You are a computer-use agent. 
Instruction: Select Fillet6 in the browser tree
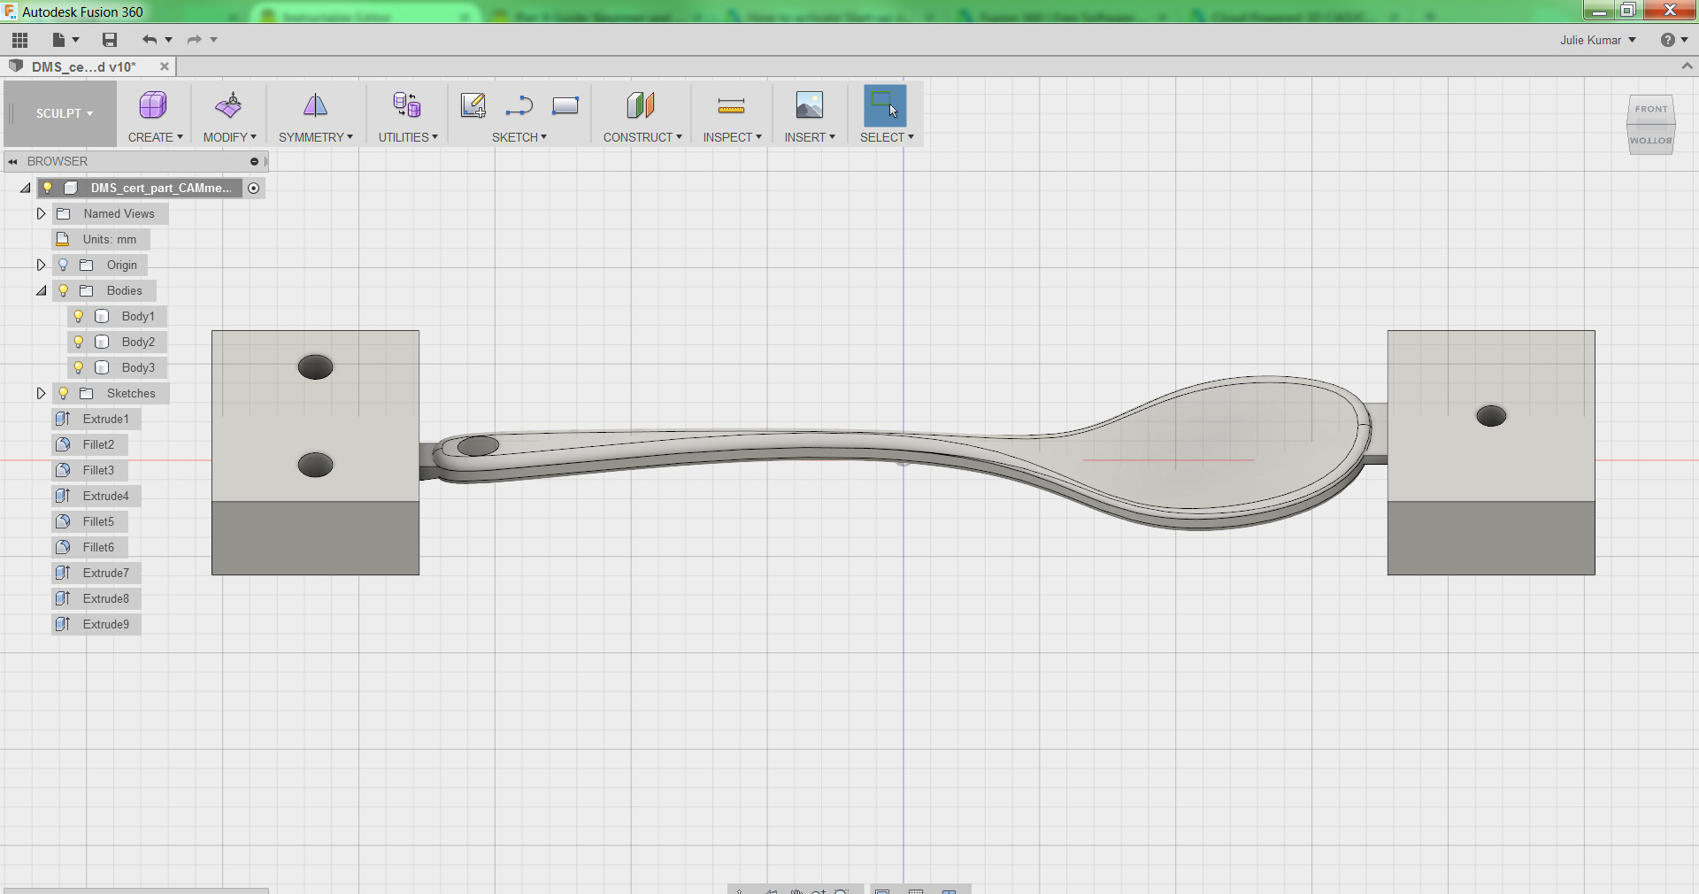click(x=98, y=547)
